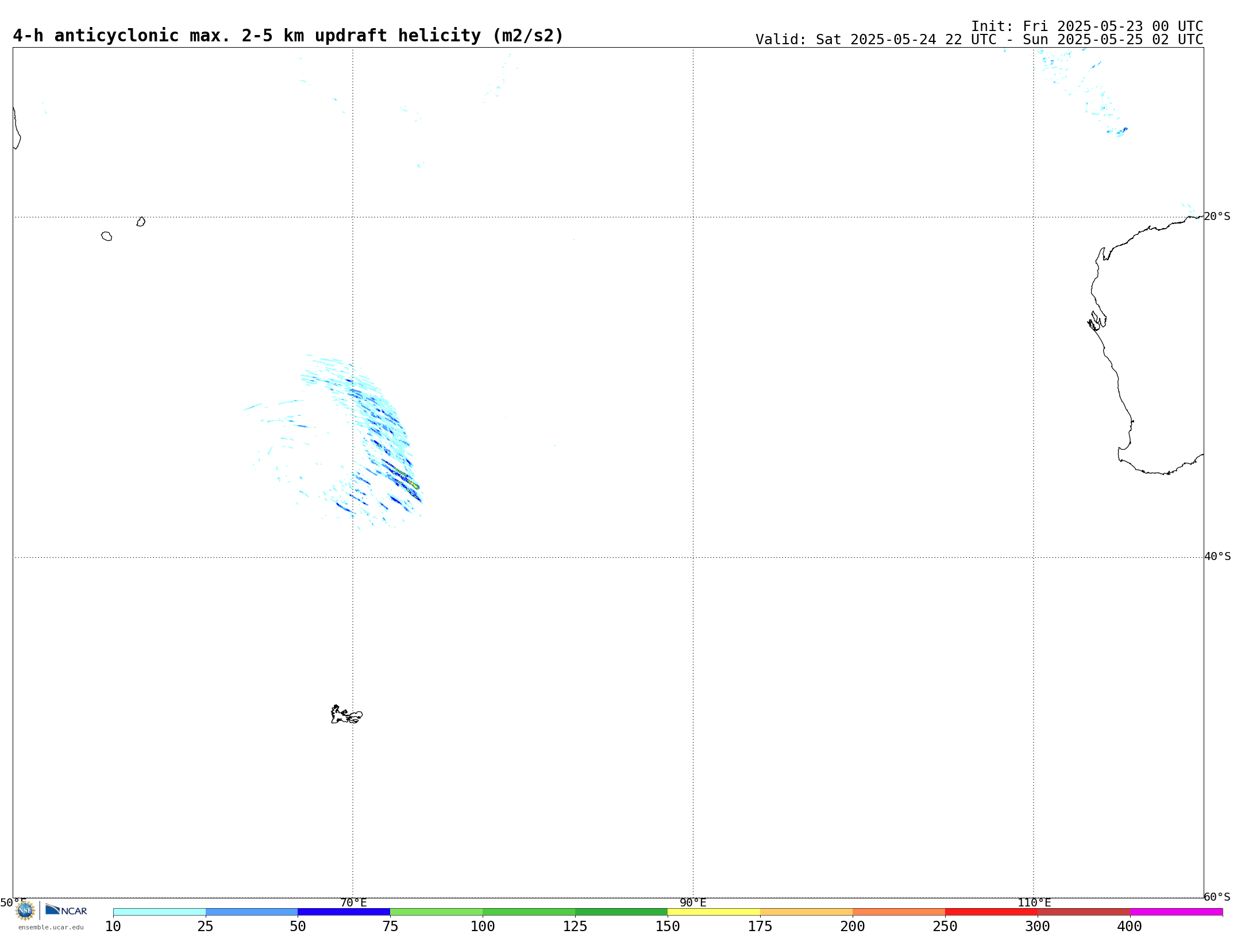The width and height of the screenshot is (1241, 934).
Task: Pick the light green 75–100 colorbar segment
Action: coord(437,912)
